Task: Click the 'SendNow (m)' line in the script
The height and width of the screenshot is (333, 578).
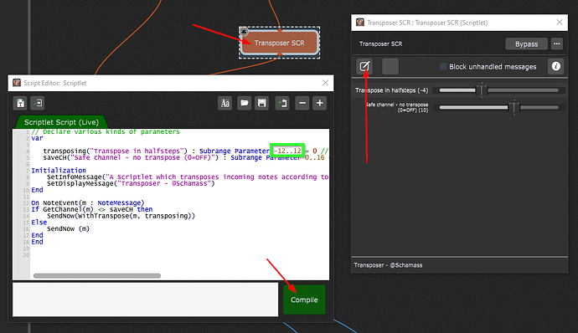Action: tap(68, 228)
